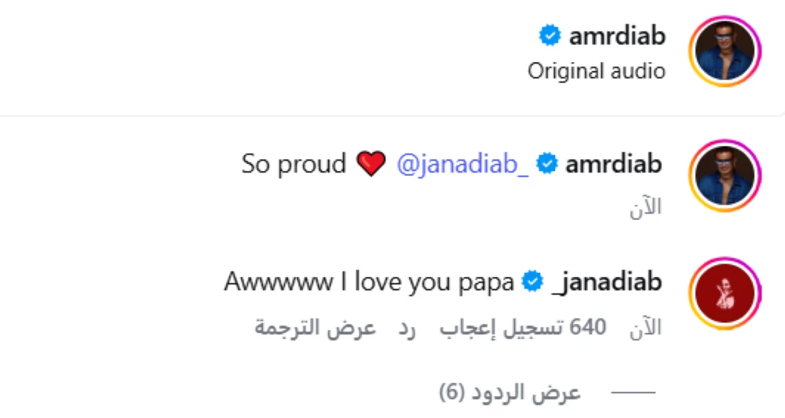Screen dimensions: 785x418
Task: Click amrdiab's profile picture in the post header
Action: click(x=725, y=52)
